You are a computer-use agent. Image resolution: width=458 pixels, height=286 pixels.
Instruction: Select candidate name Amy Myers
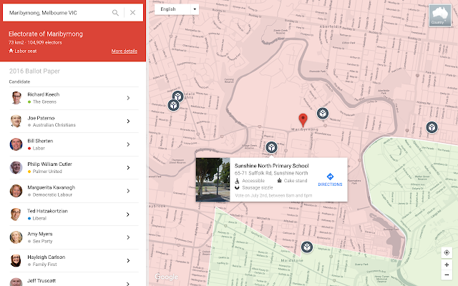40,234
